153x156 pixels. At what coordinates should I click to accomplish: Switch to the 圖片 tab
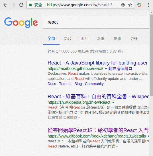click(x=84, y=39)
